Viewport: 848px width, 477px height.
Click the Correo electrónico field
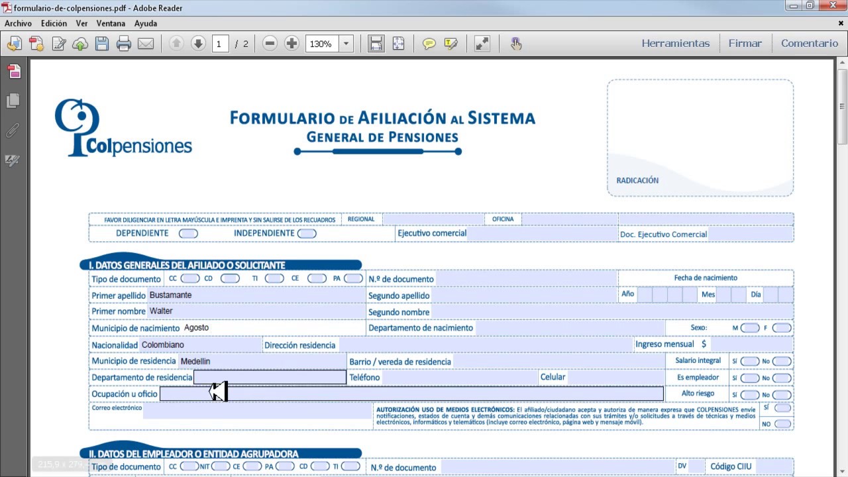pyautogui.click(x=258, y=411)
